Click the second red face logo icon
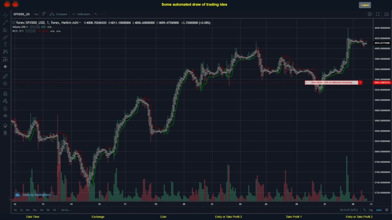 pyautogui.click(x=15, y=4)
